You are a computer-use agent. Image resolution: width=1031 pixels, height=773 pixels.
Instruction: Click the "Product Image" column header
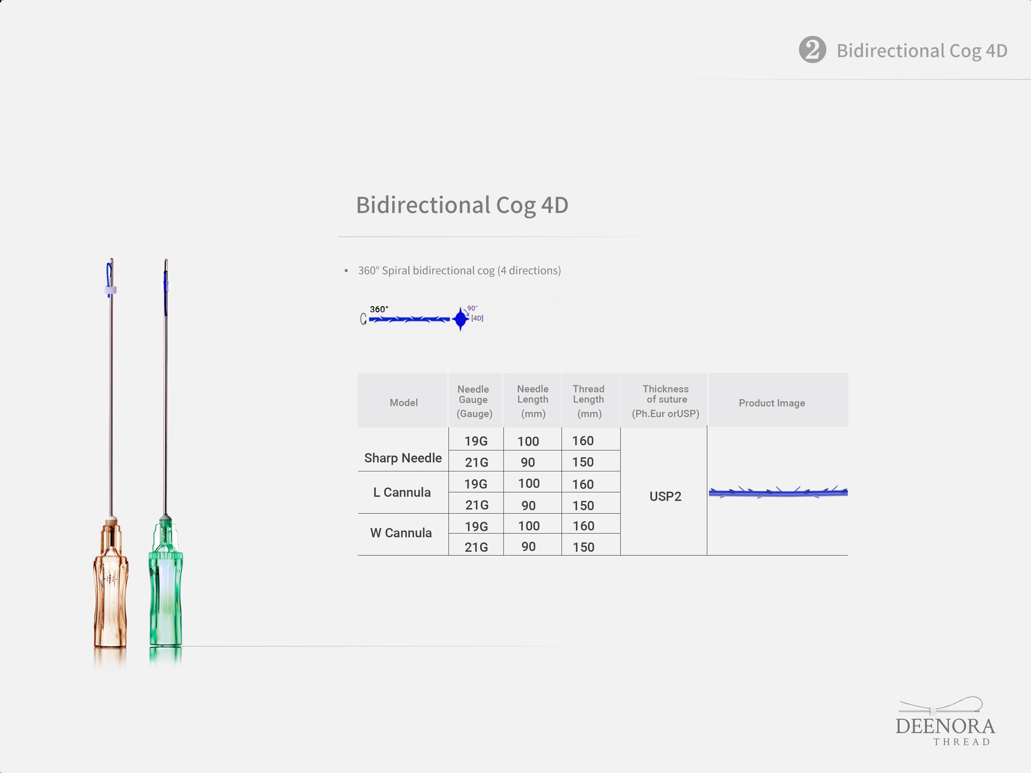pyautogui.click(x=772, y=403)
